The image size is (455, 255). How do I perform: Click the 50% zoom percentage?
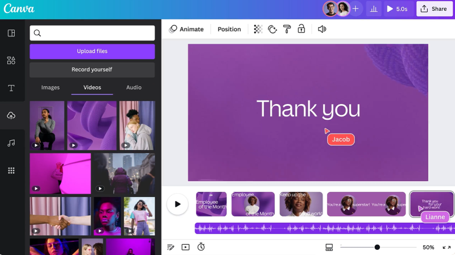pos(428,247)
